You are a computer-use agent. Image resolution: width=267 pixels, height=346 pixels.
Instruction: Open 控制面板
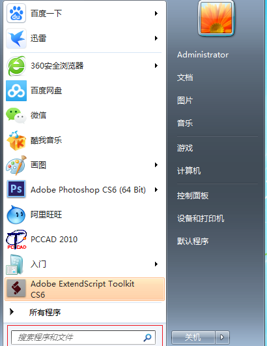[193, 196]
